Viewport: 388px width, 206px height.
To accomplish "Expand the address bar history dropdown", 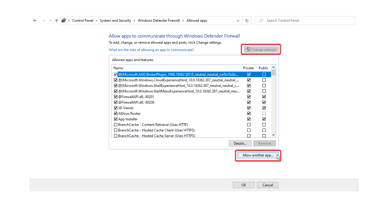I will [x=238, y=21].
